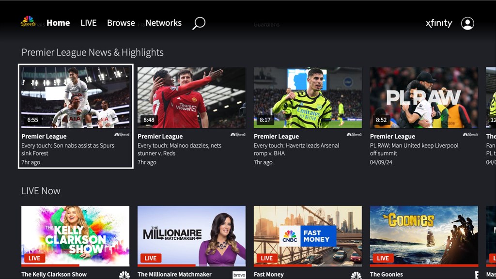496x279 pixels.
Task: Click The Goonies title text
Action: [386, 274]
